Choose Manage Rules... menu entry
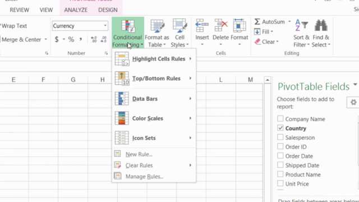Viewport: 359px width, 202px height. 154,176
